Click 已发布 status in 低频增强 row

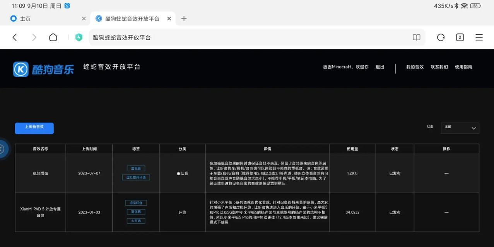tap(395, 173)
